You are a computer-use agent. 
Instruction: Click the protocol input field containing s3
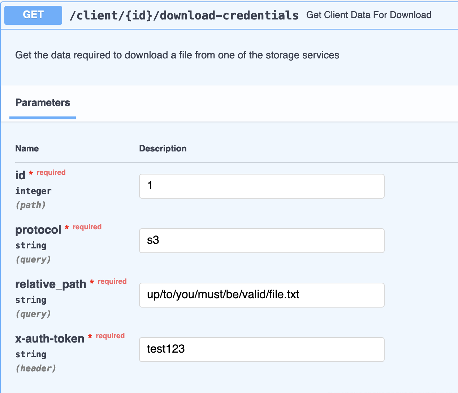click(262, 240)
